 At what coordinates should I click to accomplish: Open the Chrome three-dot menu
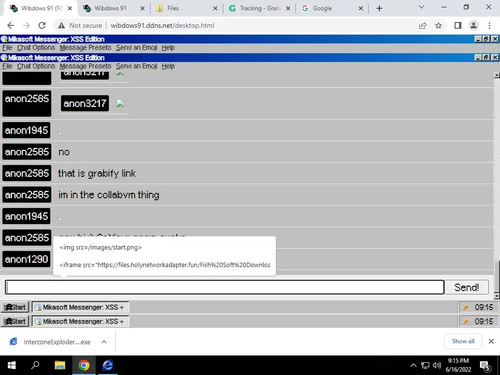pos(489,25)
